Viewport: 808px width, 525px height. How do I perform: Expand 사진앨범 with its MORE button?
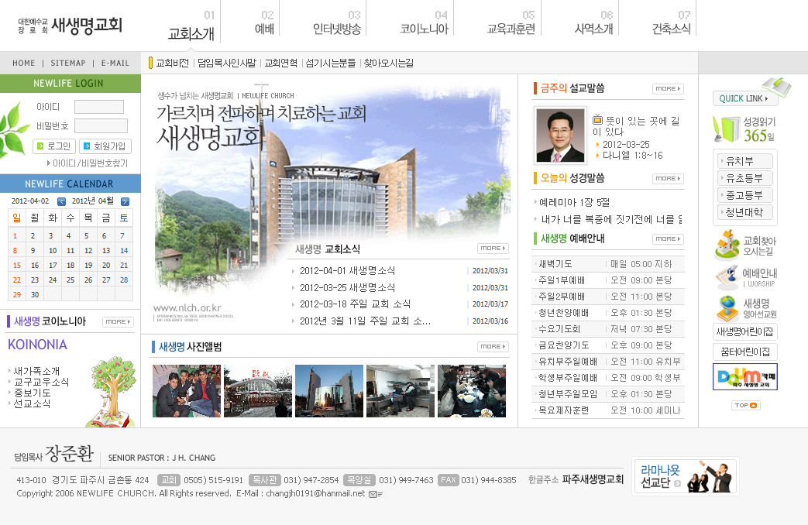(493, 347)
